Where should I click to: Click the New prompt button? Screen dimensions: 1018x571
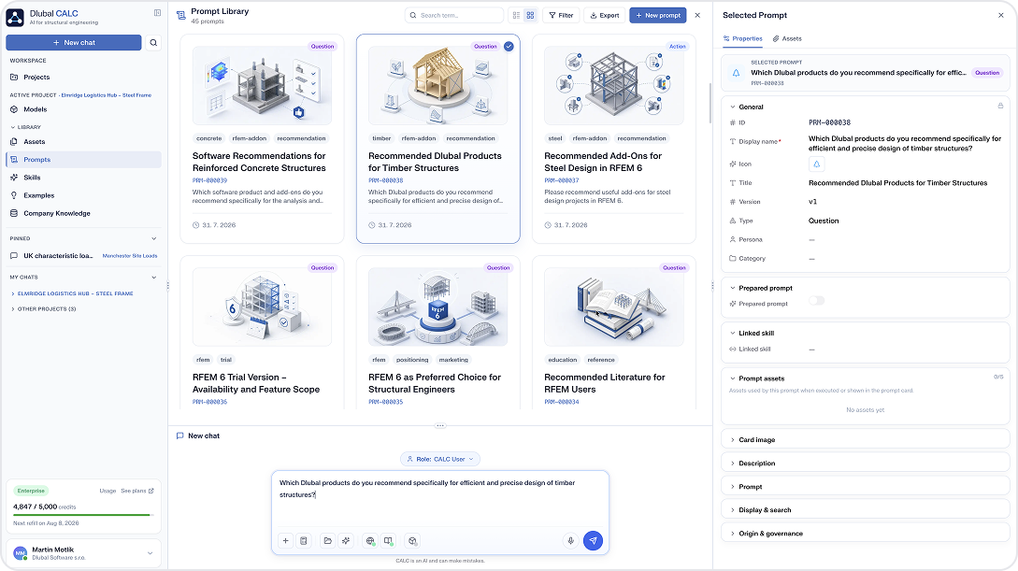[658, 15]
